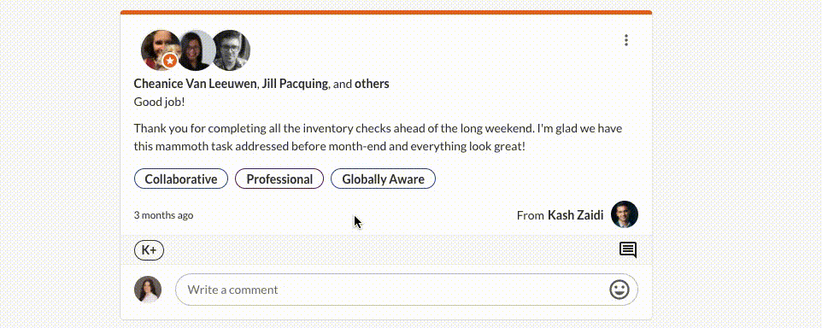Open the three-dot more options menu
This screenshot has width=822, height=328.
626,40
